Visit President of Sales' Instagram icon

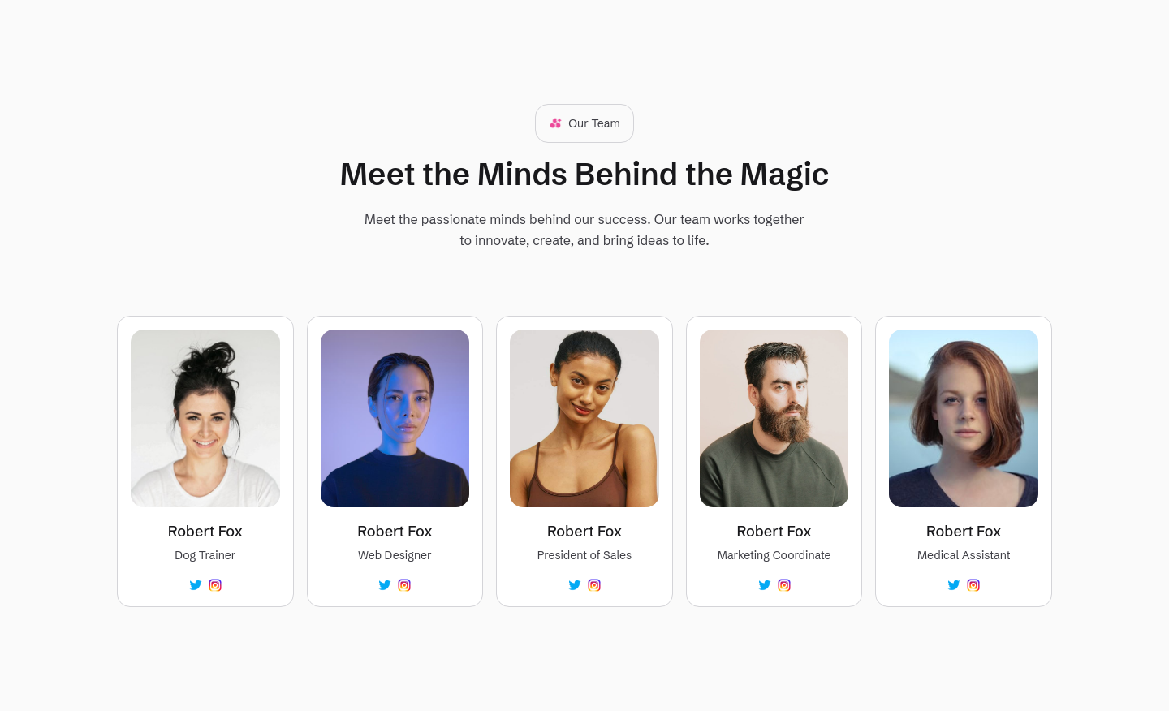pyautogui.click(x=594, y=585)
